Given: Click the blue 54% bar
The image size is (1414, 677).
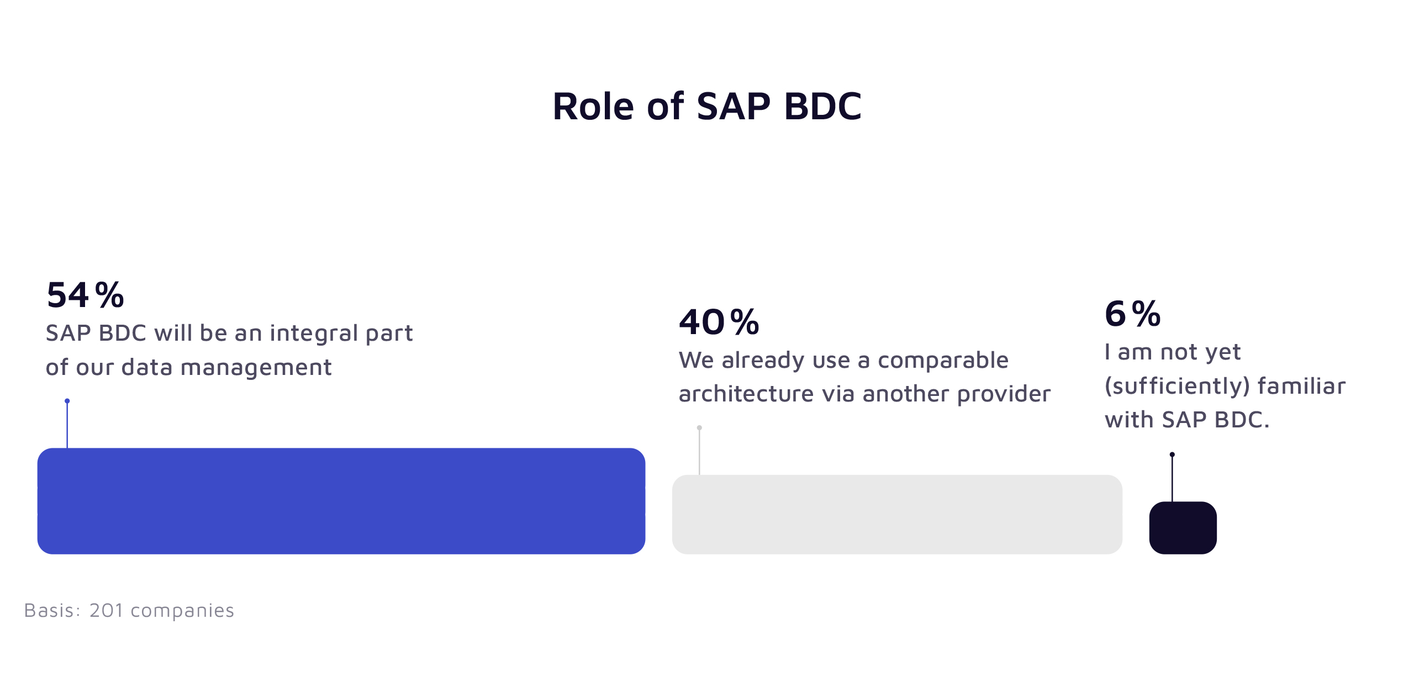Looking at the screenshot, I should tap(341, 501).
